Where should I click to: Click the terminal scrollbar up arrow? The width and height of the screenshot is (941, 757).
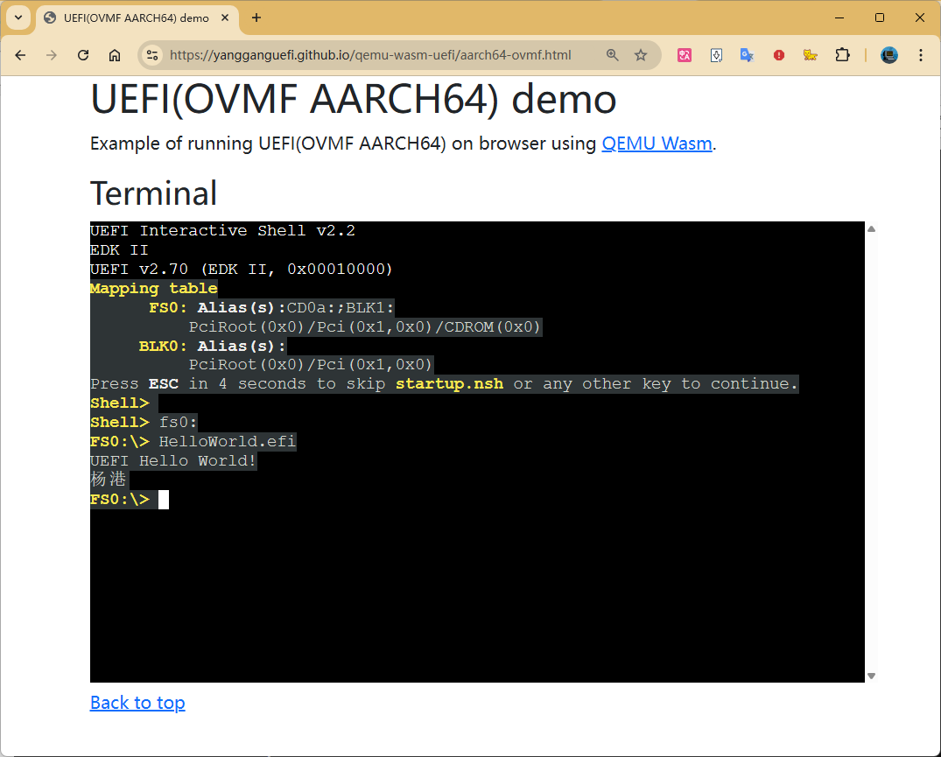tap(871, 229)
